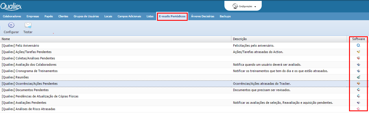The width and height of the screenshot is (369, 113).
Task: Go to the Papéis tab
Action: pyautogui.click(x=49, y=16)
